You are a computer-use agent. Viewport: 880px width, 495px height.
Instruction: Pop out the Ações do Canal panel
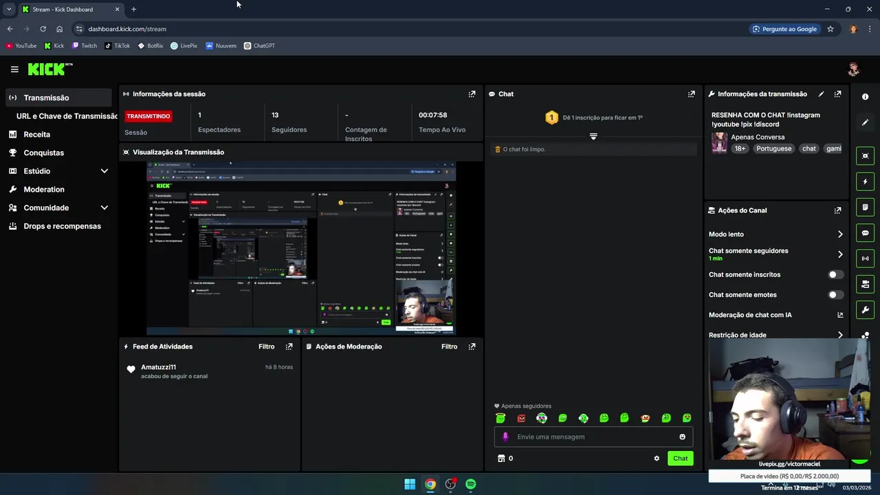(x=837, y=210)
